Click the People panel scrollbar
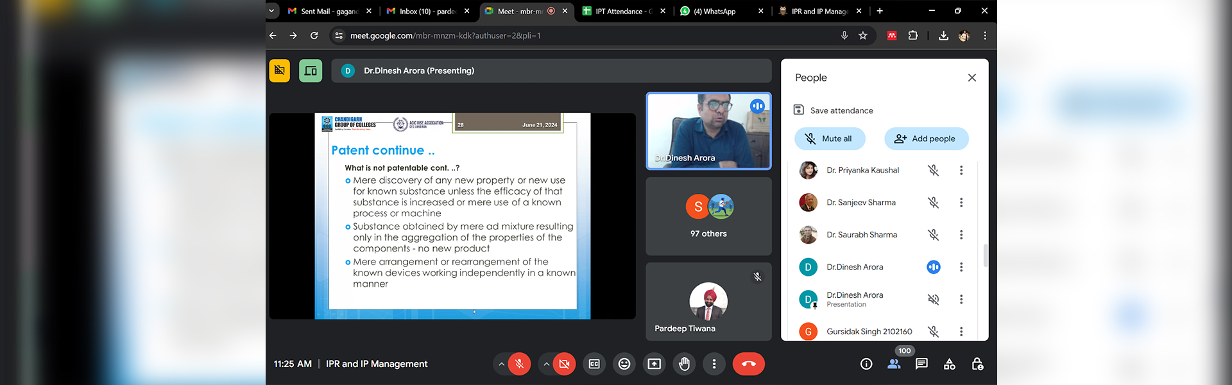 tap(986, 255)
